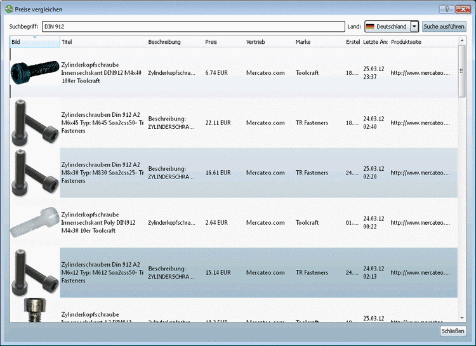Click date 25.03.12 23:37
Viewport: 476px width, 346px height.
(374, 72)
